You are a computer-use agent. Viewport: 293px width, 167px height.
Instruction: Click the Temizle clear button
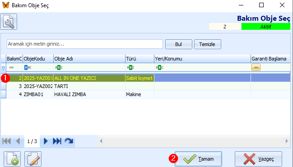207,44
